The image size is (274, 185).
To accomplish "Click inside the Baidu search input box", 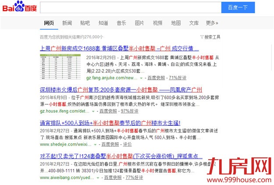I will [131, 7].
